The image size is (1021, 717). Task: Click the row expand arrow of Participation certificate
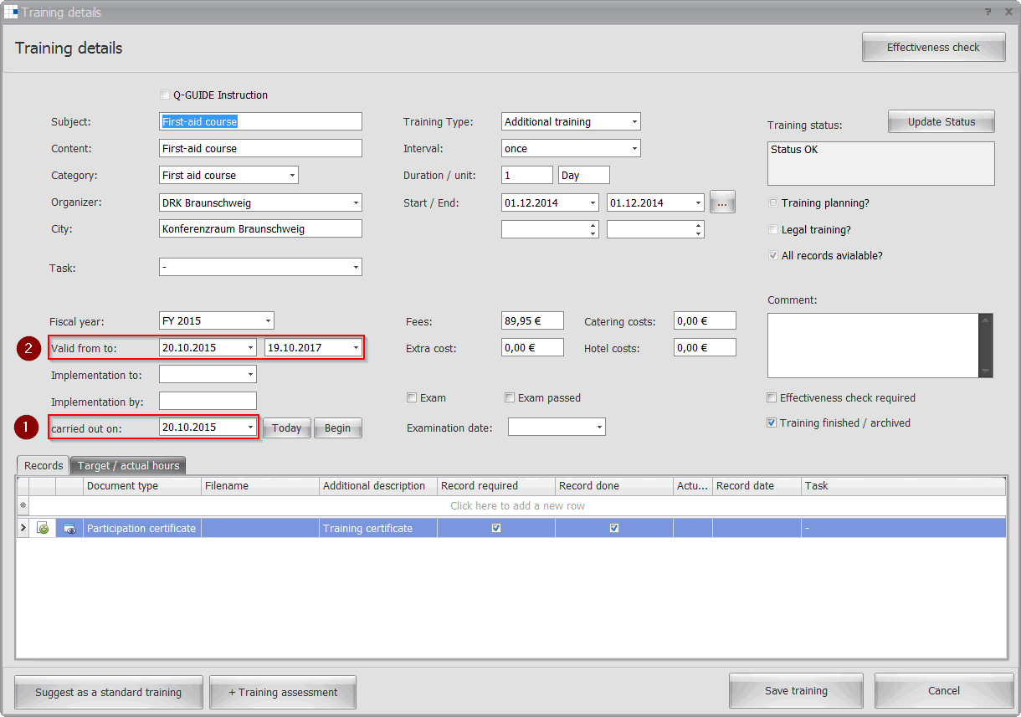[23, 528]
